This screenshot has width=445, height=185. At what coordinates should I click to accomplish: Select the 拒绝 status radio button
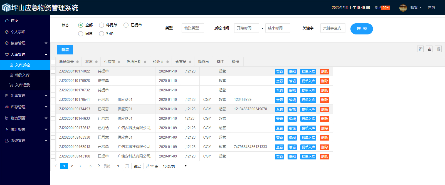click(x=102, y=34)
